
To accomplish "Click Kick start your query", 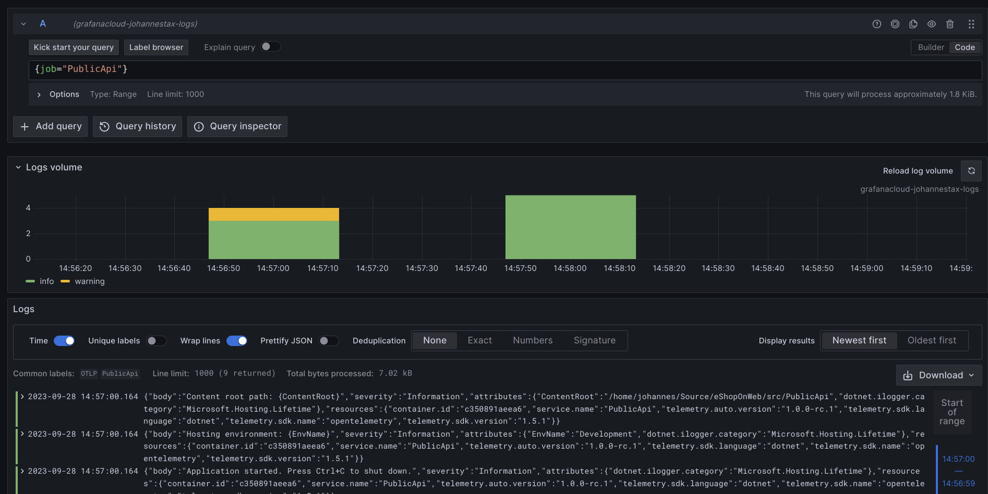I will 73,47.
